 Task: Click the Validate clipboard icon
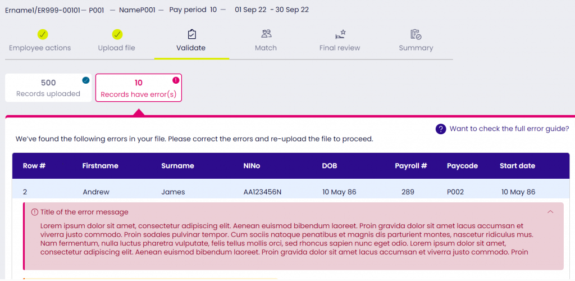click(191, 34)
